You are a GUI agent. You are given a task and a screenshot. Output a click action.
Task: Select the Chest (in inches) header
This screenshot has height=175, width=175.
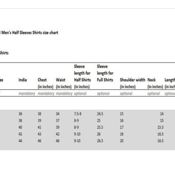click(45, 83)
